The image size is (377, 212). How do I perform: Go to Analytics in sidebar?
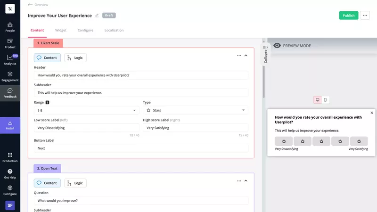[10, 59]
